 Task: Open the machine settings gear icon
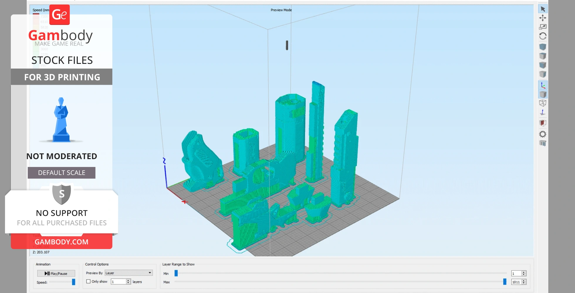(543, 134)
